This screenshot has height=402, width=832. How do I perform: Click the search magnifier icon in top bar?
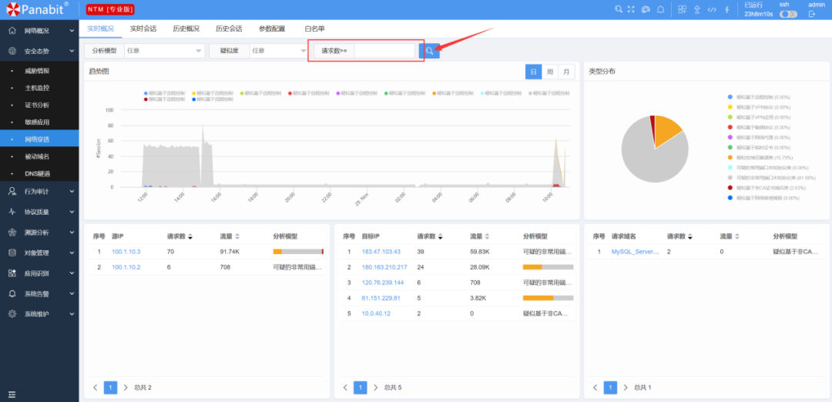point(618,9)
